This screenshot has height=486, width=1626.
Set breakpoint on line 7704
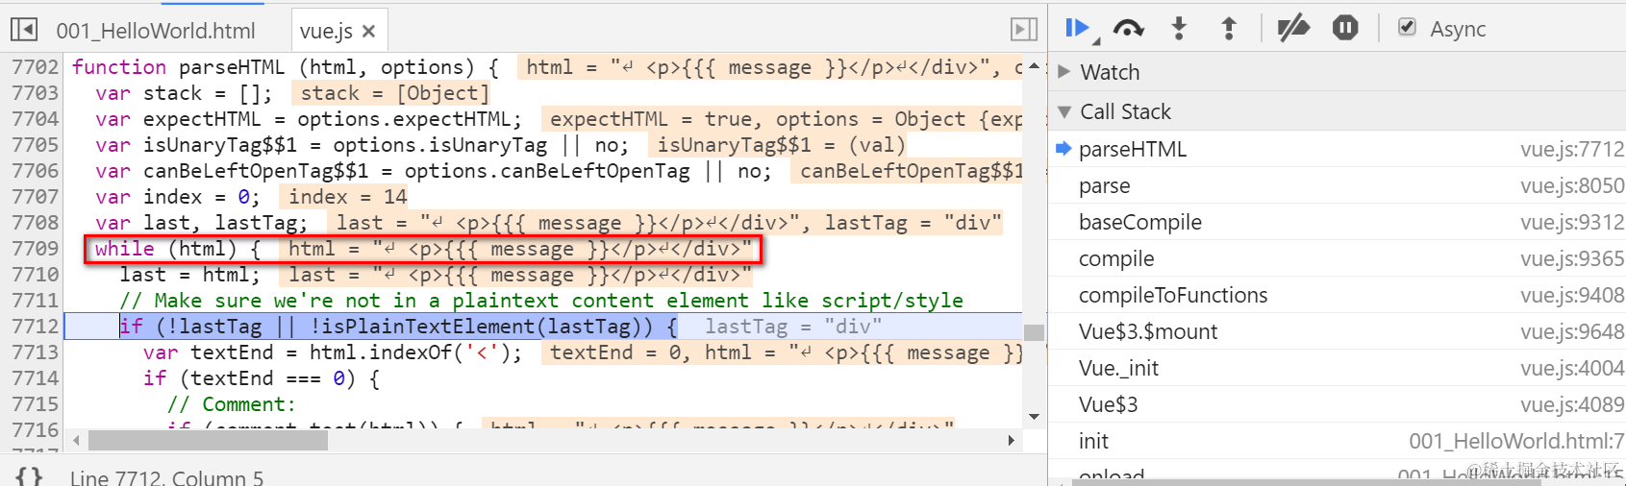point(35,119)
